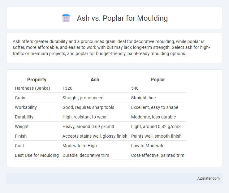Click the calendar grid icon beside the title
Viewport: 229px width, 193px height.
coord(66,18)
